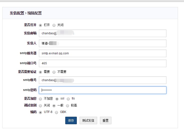This screenshot has height=134, width=184.
Task: Click the 保存 button
Action: [x=71, y=120]
